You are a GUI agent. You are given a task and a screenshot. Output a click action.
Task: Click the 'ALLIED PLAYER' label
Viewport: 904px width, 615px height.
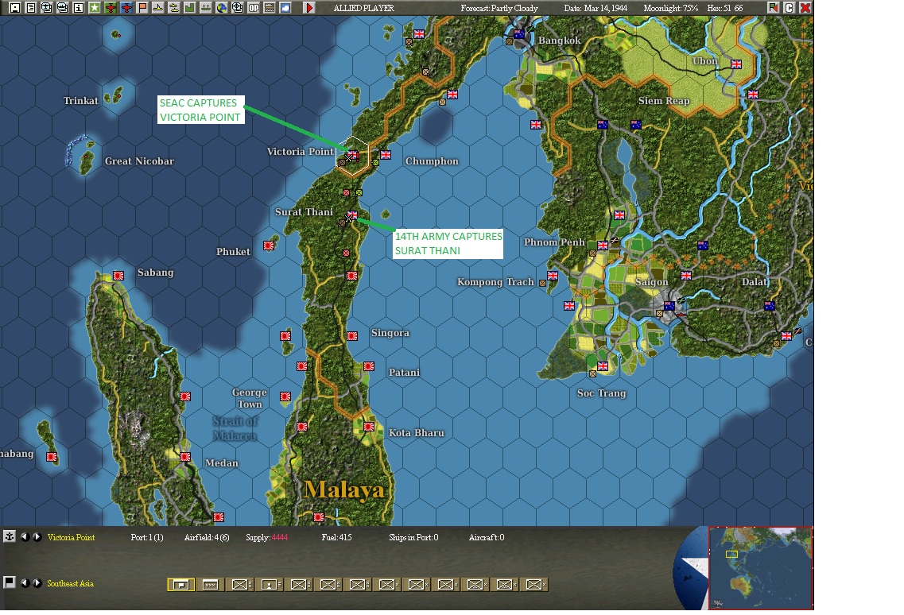[x=364, y=8]
